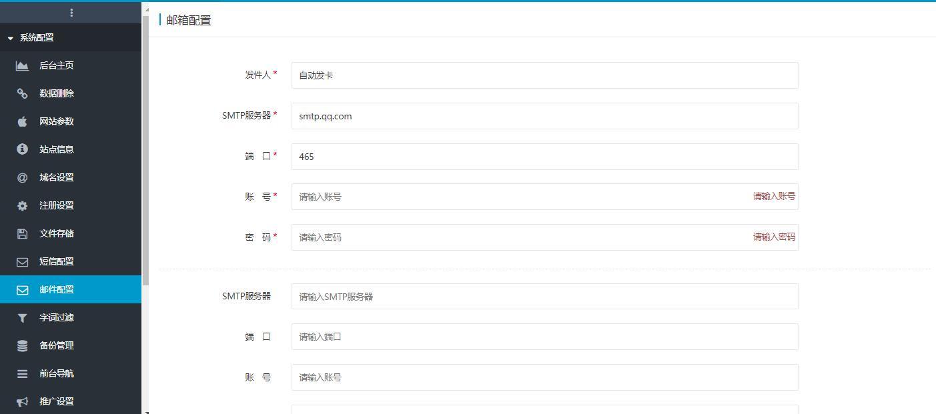Open the 后台主页 menu item
936x414 pixels.
[71, 65]
